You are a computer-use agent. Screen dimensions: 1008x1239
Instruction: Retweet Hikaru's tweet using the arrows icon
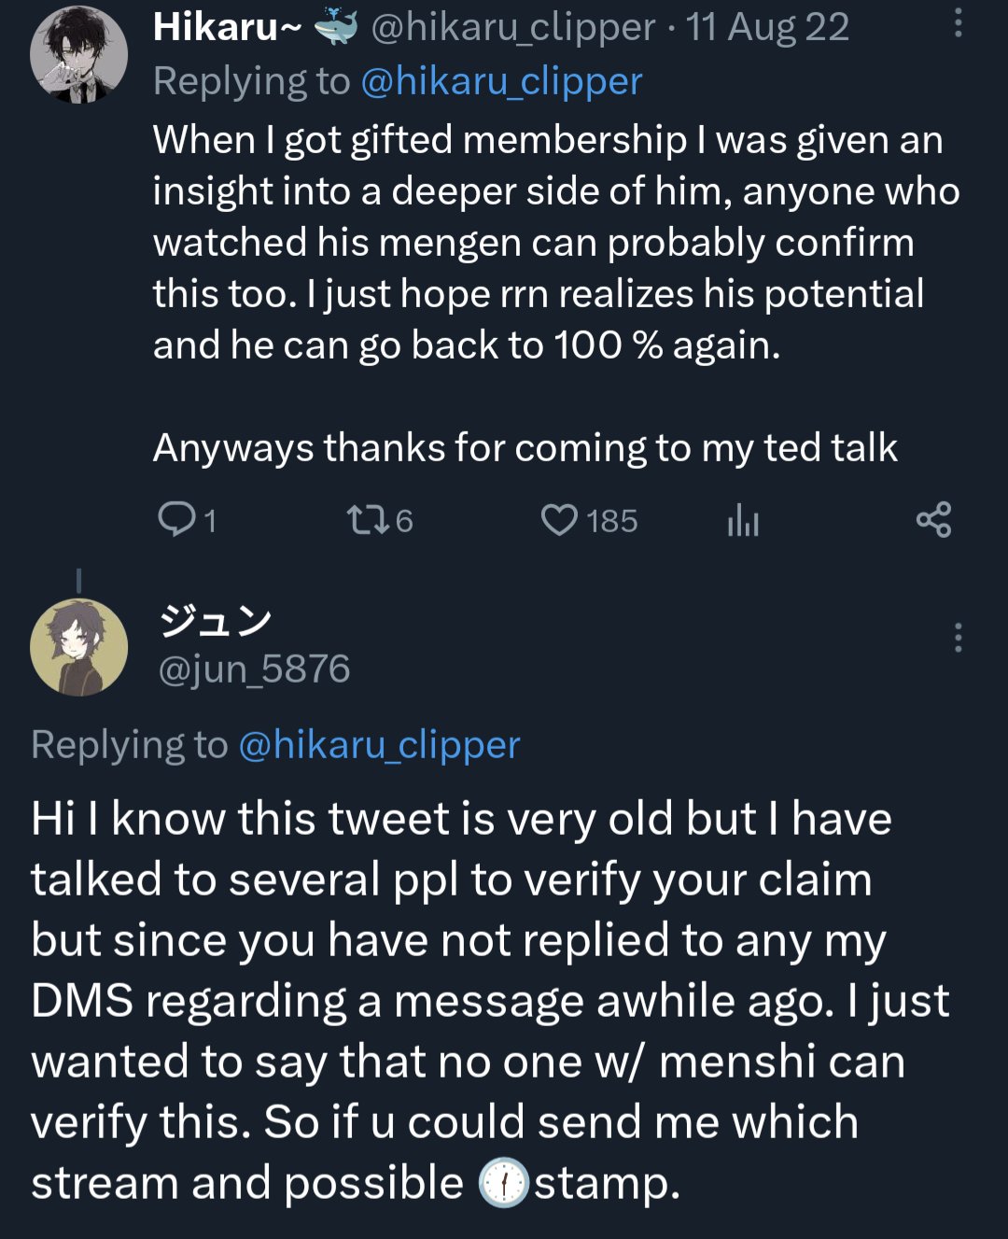pos(361,520)
